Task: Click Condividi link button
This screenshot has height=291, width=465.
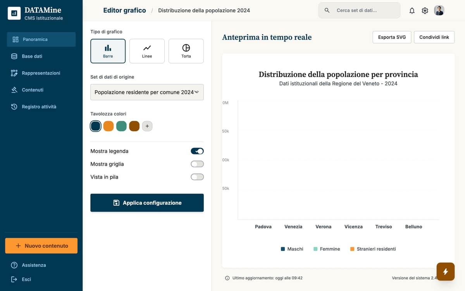Action: (x=434, y=37)
